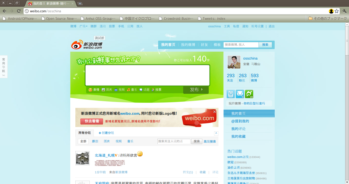Open the Tweets: index bookmark

(x=212, y=18)
